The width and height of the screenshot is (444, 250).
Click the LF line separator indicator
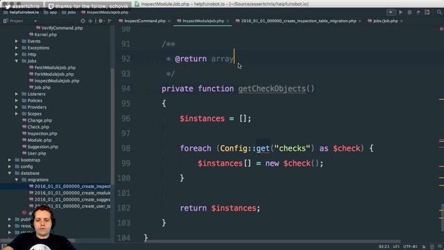click(396, 247)
